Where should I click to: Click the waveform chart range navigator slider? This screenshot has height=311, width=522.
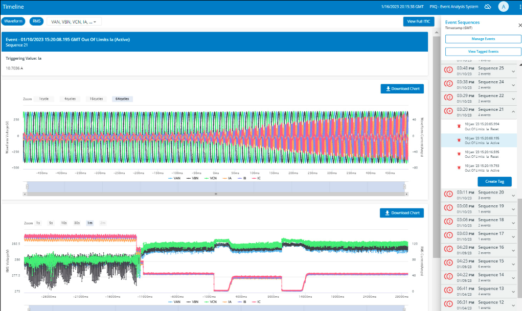[x=216, y=186]
